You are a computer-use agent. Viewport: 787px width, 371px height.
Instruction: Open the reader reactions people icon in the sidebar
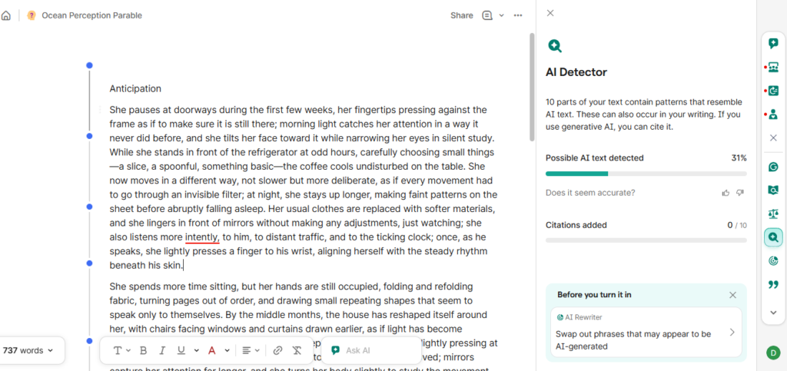tap(773, 67)
